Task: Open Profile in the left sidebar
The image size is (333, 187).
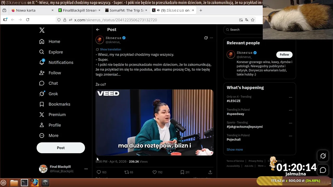Action: [x=50, y=125]
